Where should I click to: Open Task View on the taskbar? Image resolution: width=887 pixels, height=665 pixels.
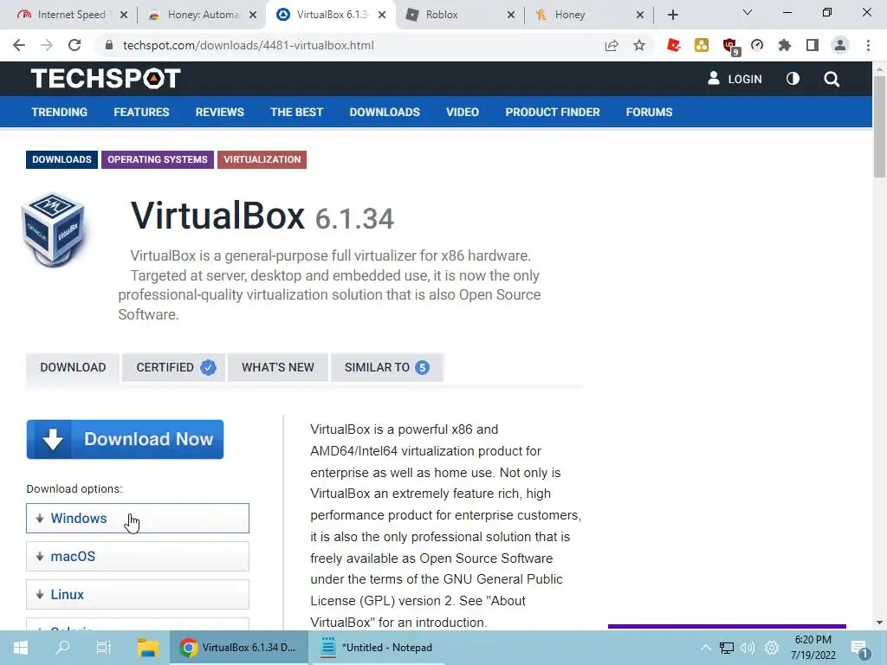coord(104,648)
